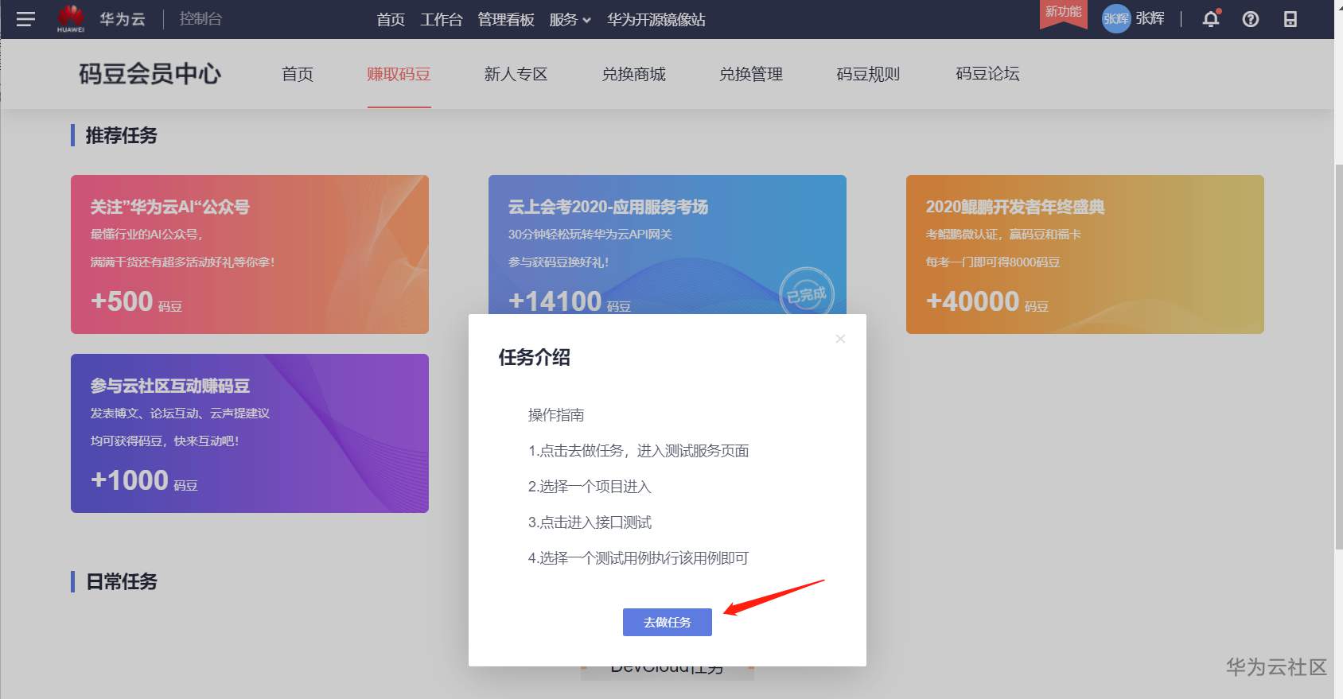Image resolution: width=1343 pixels, height=699 pixels.
Task: Open the 码豆规则 tab
Action: tap(868, 74)
